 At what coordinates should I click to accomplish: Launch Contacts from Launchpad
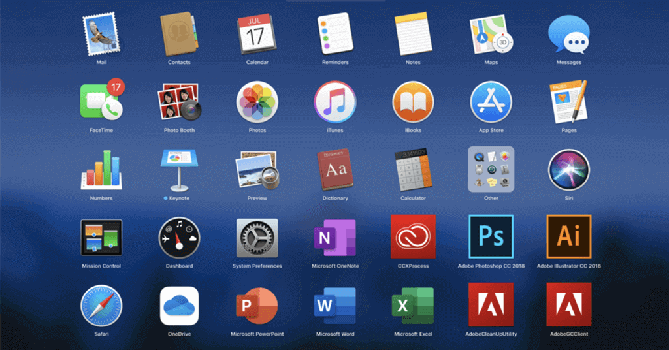[x=179, y=35]
